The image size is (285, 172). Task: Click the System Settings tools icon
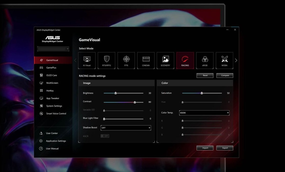click(x=41, y=106)
